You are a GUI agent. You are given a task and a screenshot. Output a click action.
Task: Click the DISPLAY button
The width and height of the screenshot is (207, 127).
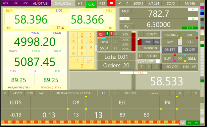pyautogui.click(x=152, y=34)
